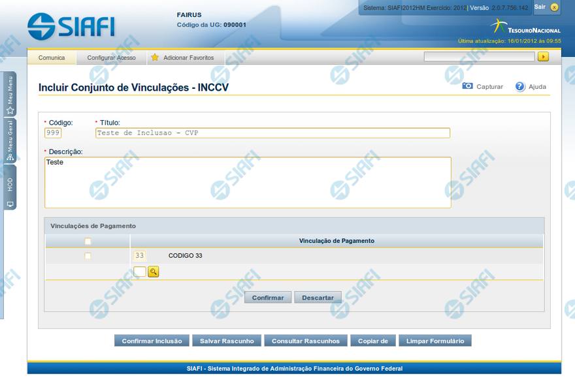Click into the Título text field
This screenshot has width=575, height=380.
coord(272,133)
